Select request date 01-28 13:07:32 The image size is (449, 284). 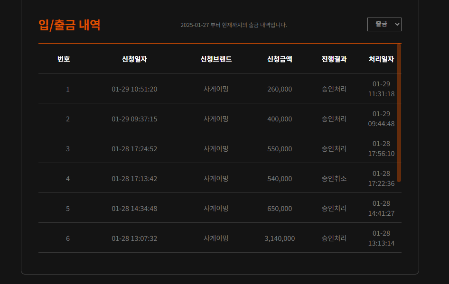pos(134,238)
